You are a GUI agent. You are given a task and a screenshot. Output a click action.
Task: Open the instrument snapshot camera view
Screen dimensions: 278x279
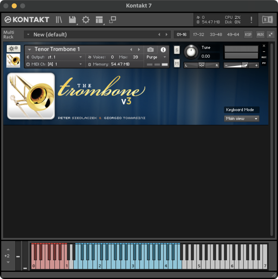tap(150, 50)
